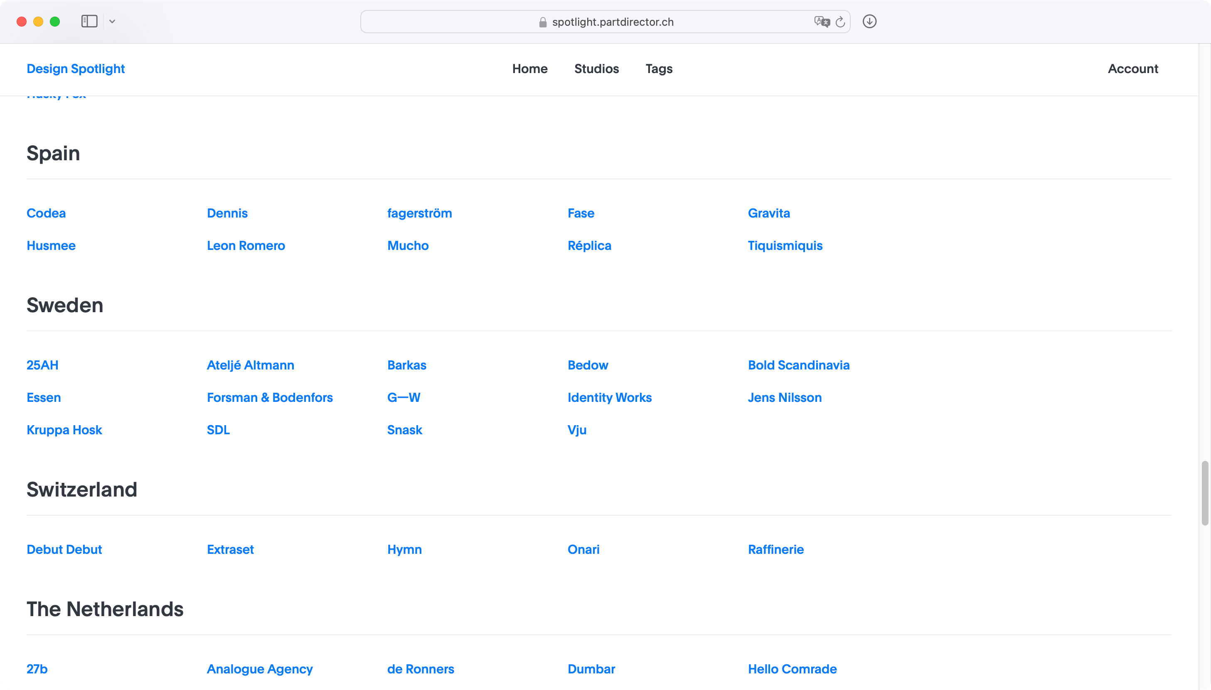Open the Studios nav item
The width and height of the screenshot is (1211, 690).
coord(596,69)
